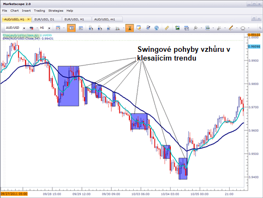Image resolution: width=263 pixels, height=198 pixels.
Task: Click the magnifier zoom icon
Action: [118, 28]
